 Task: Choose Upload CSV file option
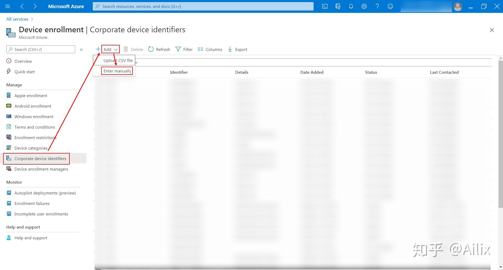[118, 60]
